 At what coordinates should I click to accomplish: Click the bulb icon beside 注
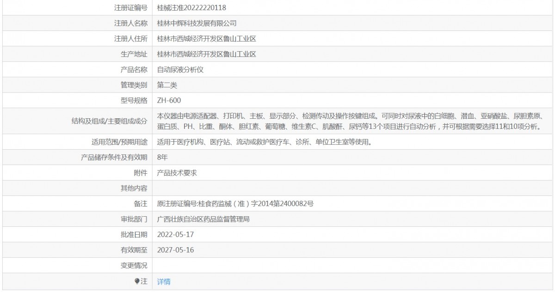click(x=137, y=281)
